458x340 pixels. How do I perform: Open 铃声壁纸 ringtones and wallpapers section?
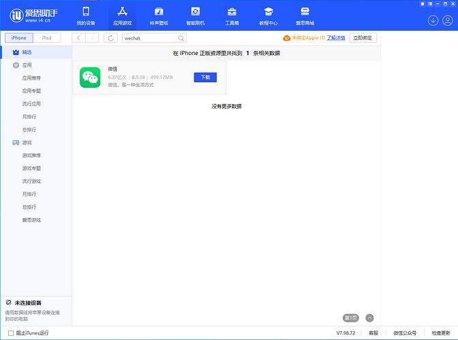159,15
